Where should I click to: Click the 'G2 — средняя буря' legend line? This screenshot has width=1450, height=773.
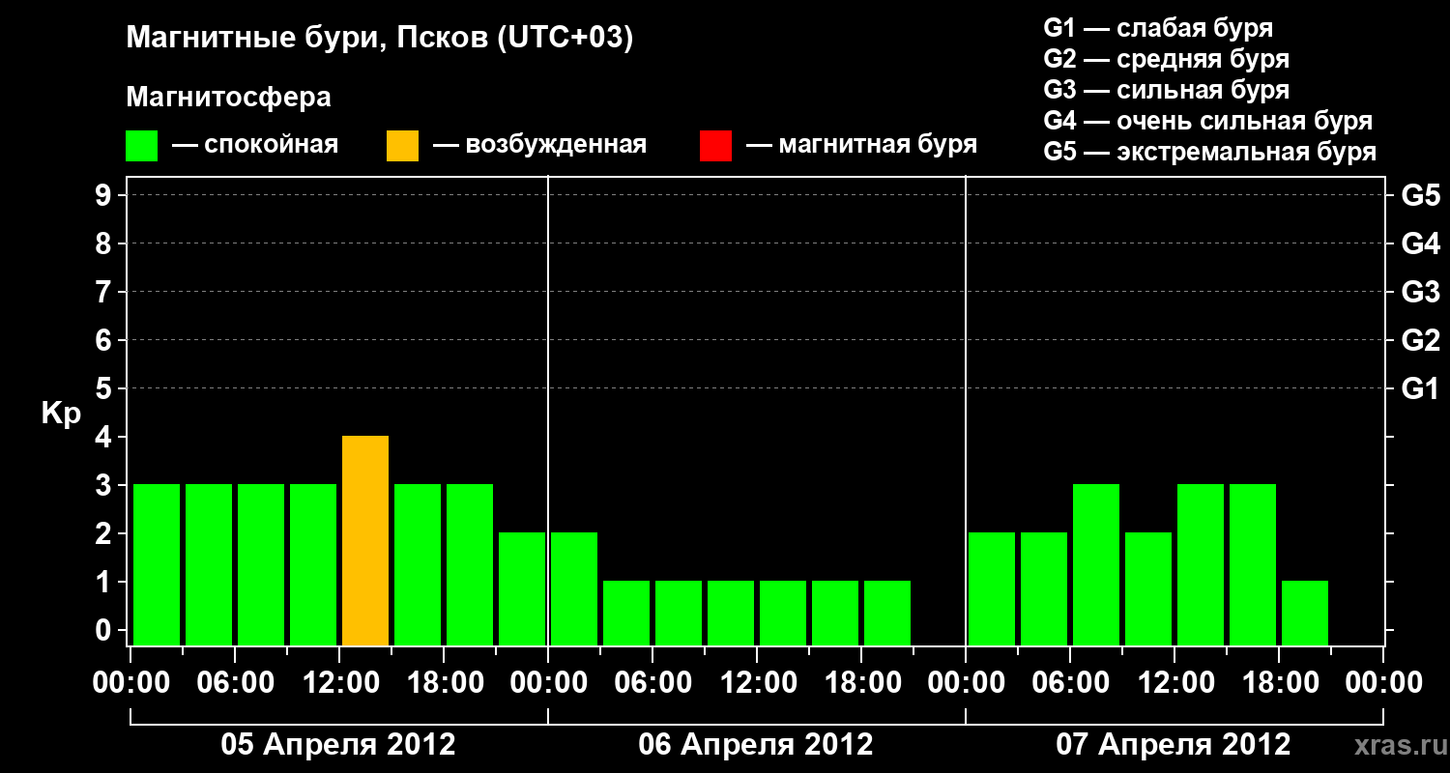pyautogui.click(x=1166, y=59)
